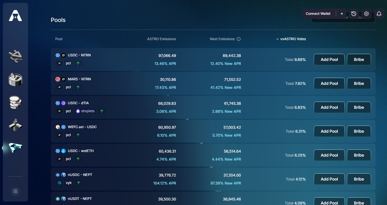Expand the sidebar hamburger menu

coord(15,191)
